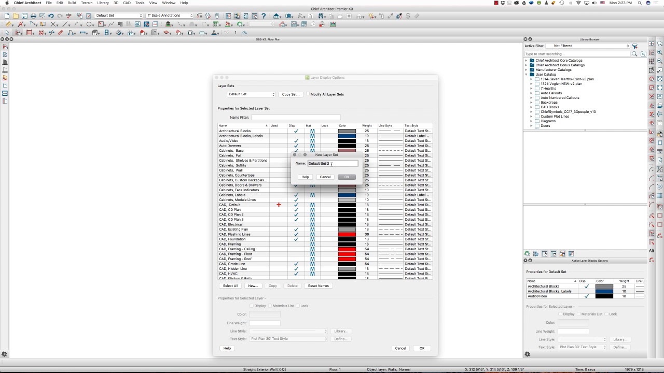
Task: Toggle Disp checkmark for Audio/Video layer row
Action: [296, 141]
